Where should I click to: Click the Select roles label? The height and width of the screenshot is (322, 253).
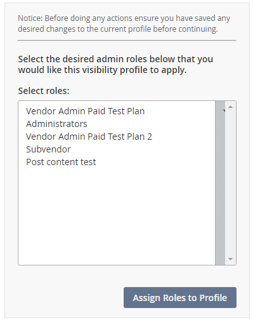[44, 91]
